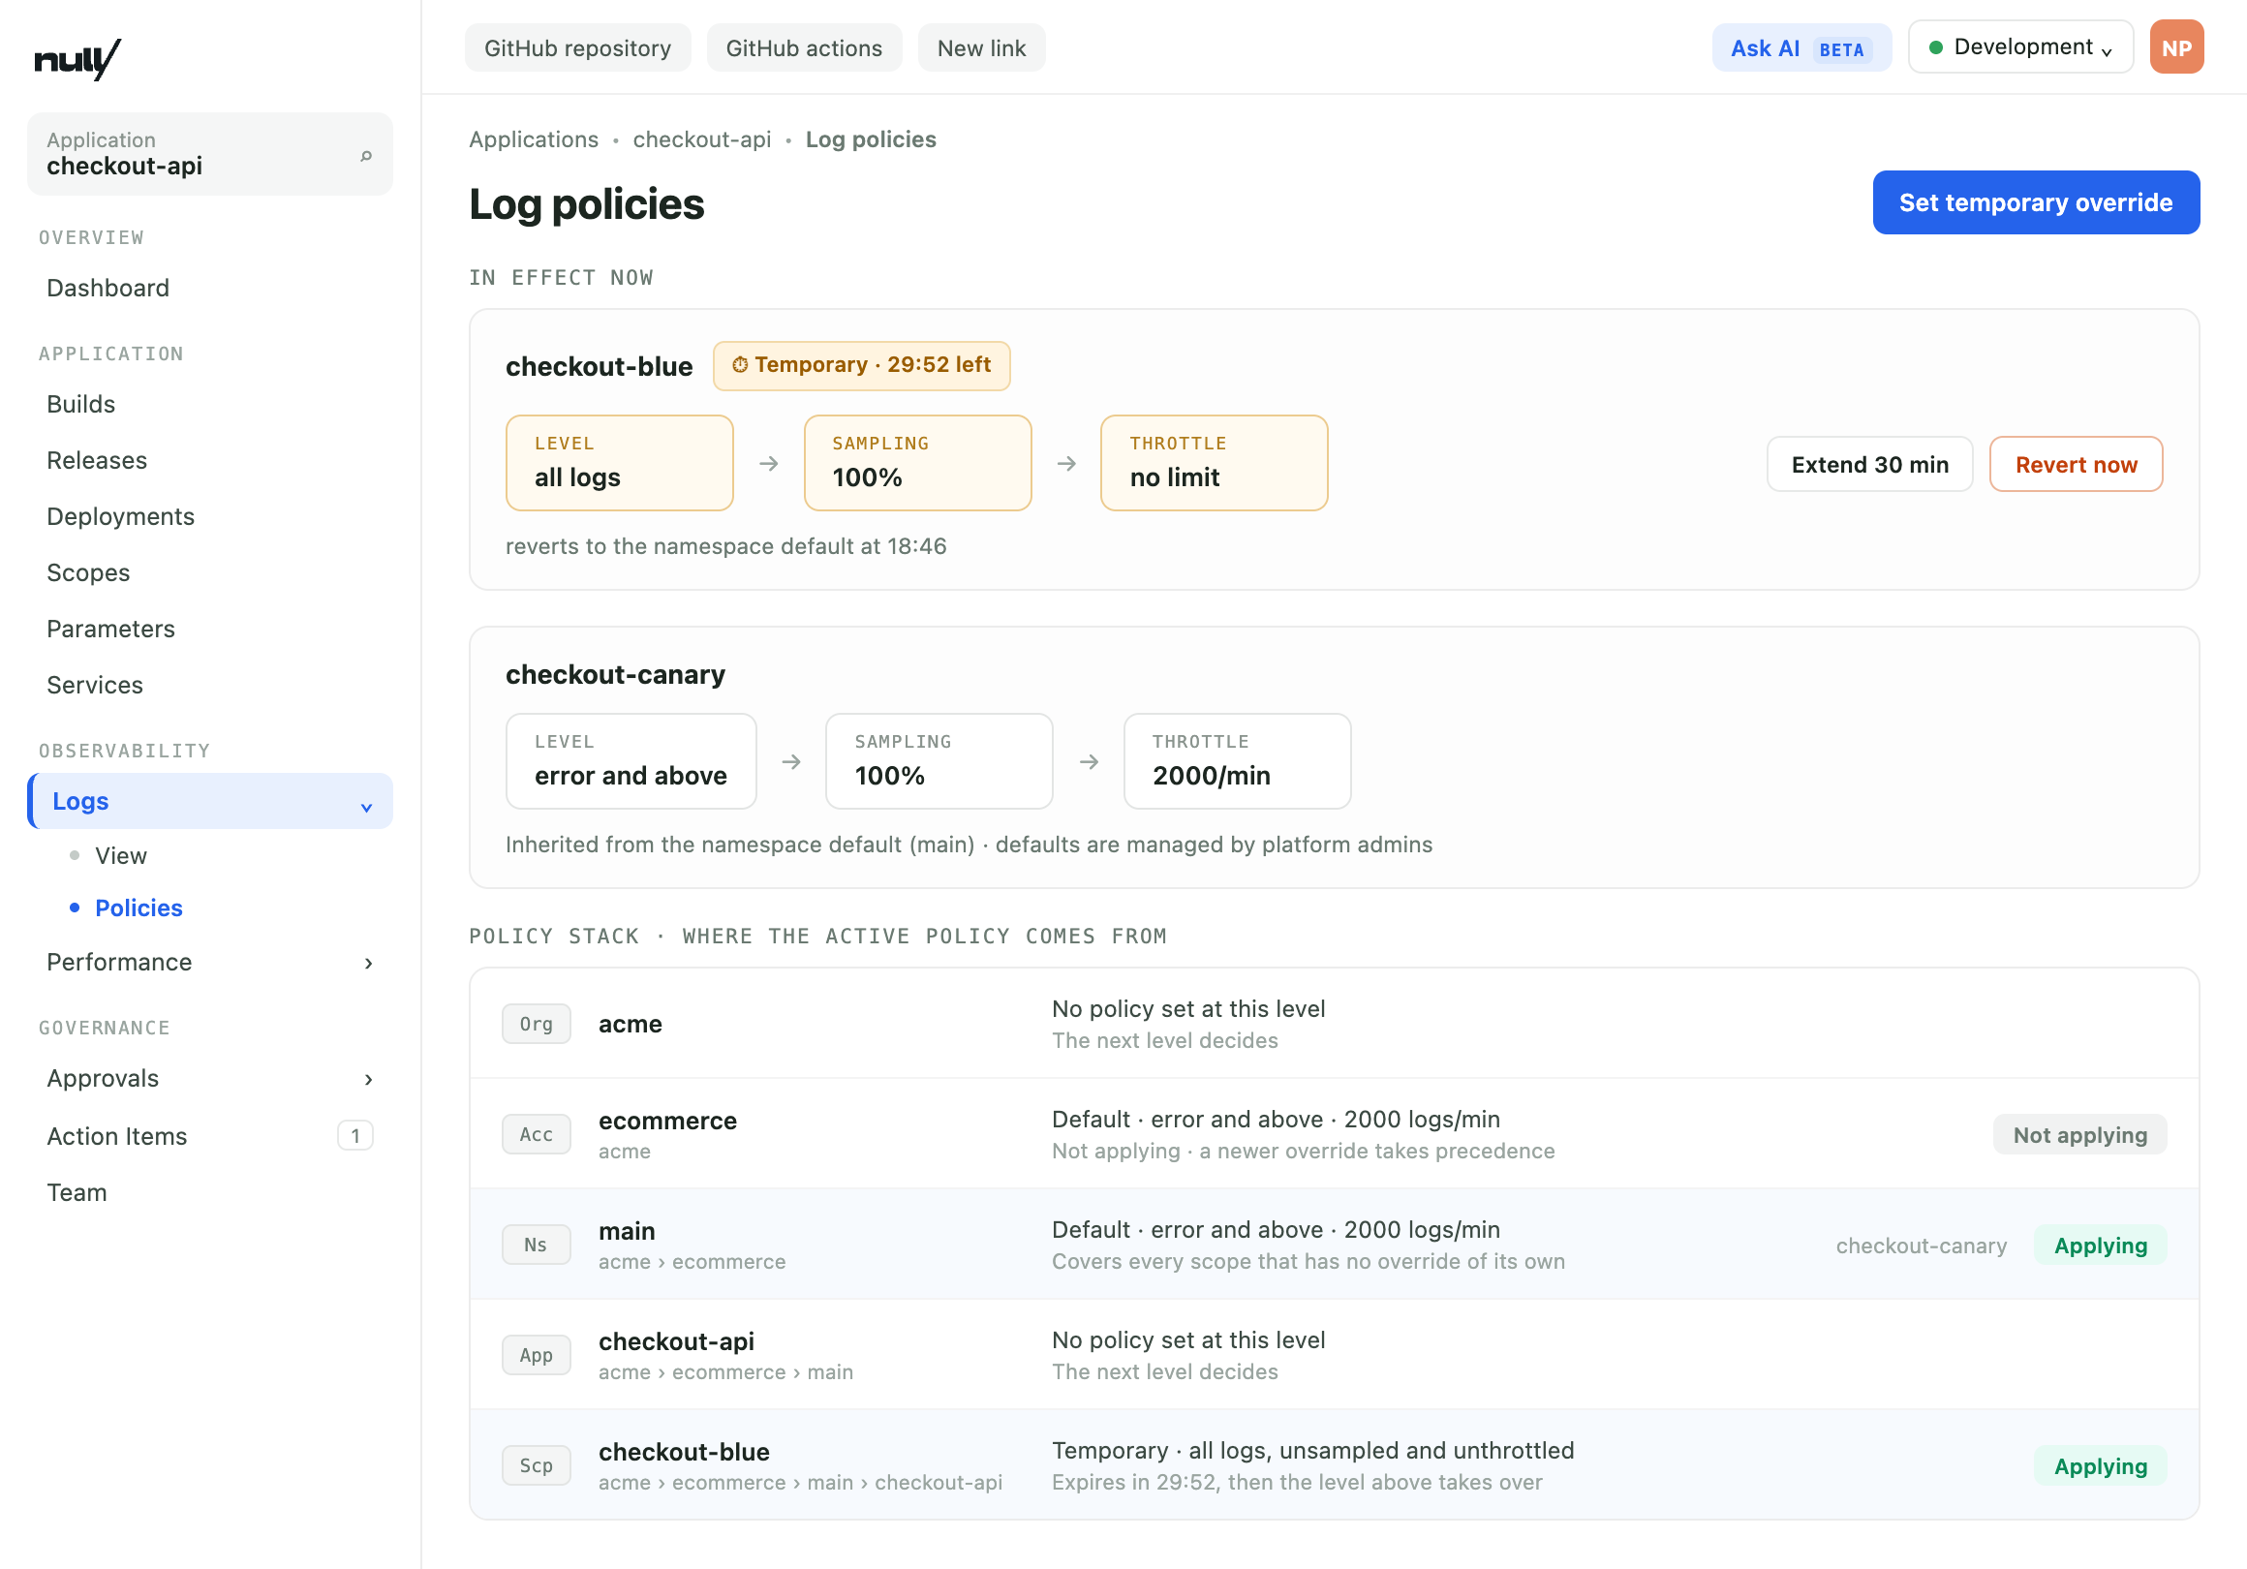This screenshot has height=1569, width=2247.
Task: Click the checkout-canary card heading
Action: pyautogui.click(x=616, y=674)
